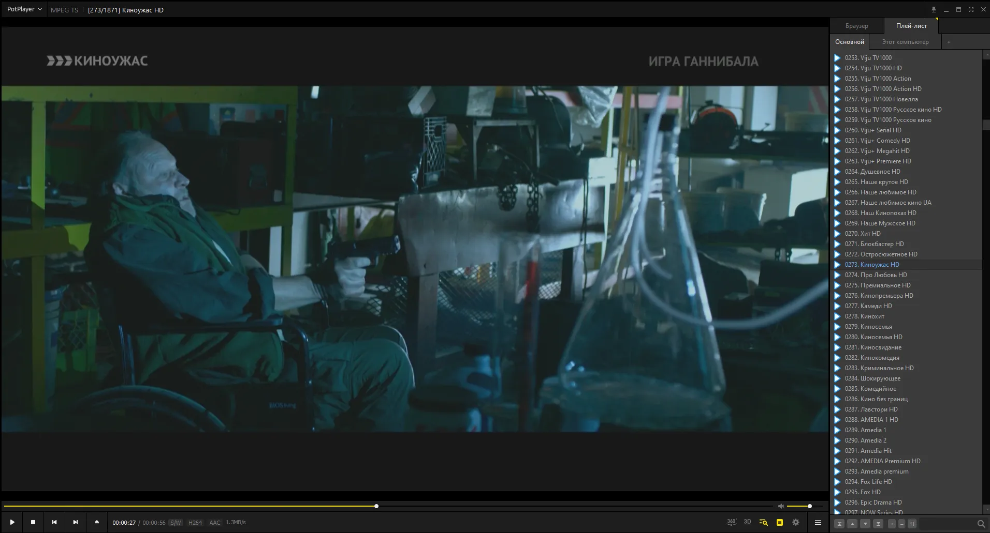Open the PotPlayer dropdown menu
The width and height of the screenshot is (990, 533).
(x=24, y=9)
